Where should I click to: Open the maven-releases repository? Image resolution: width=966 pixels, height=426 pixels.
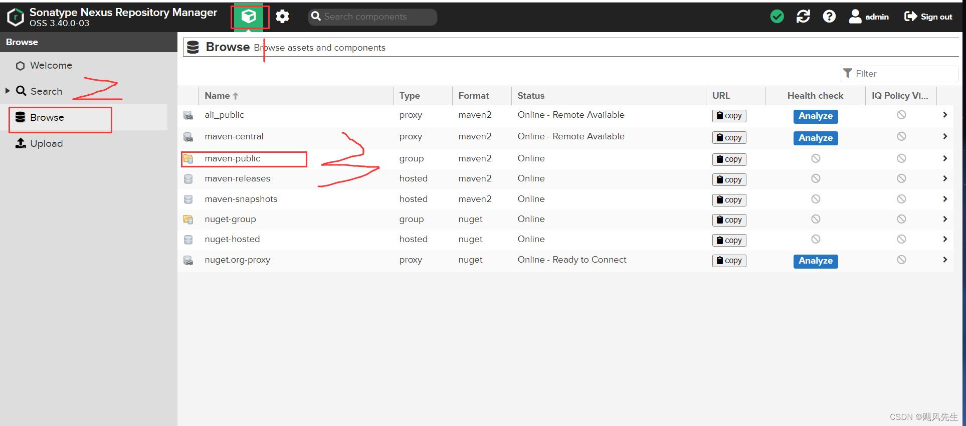(238, 178)
